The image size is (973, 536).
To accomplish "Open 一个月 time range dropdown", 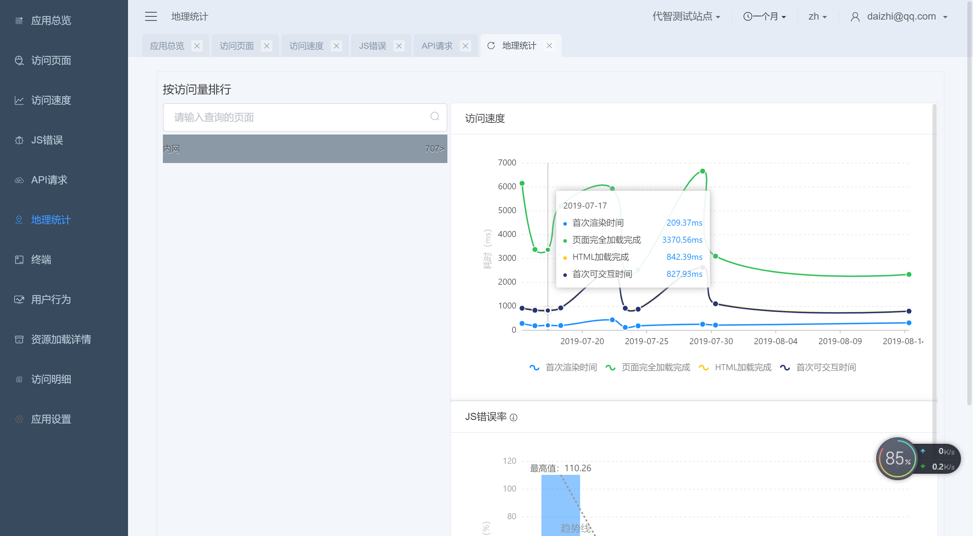I will tap(765, 17).
